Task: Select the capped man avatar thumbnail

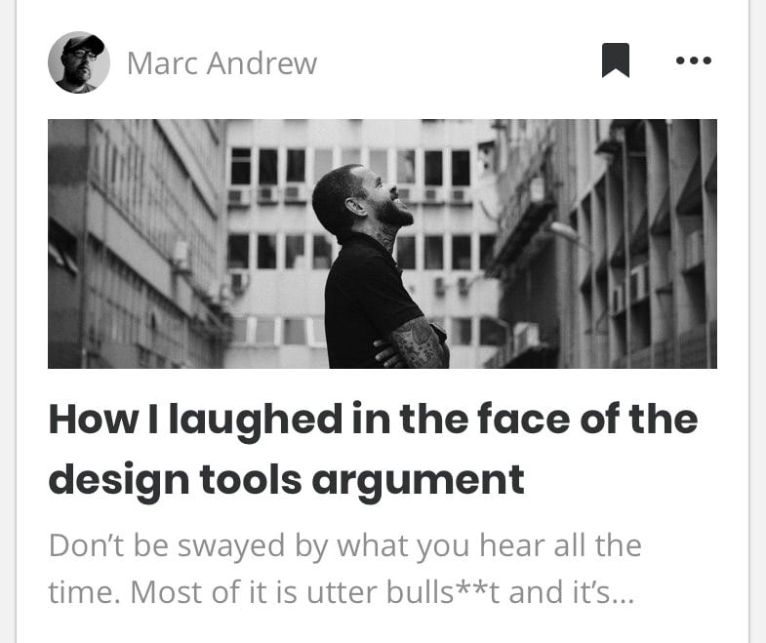Action: pos(79,62)
